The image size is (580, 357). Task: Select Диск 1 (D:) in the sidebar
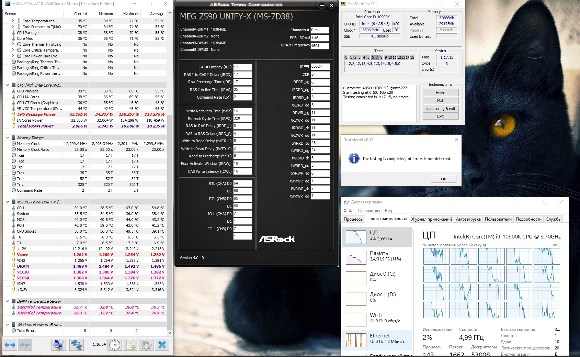(x=377, y=299)
